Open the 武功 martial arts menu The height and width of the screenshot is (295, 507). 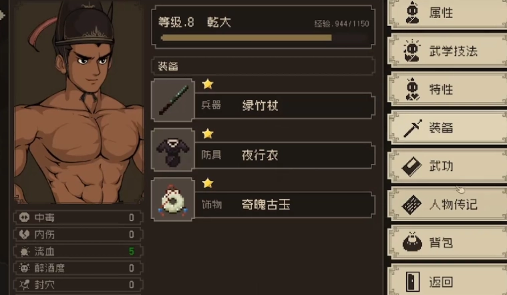[x=447, y=166]
